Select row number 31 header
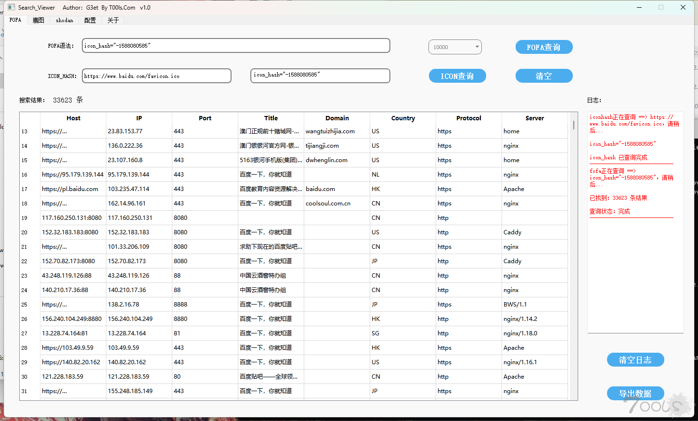Screen dimensions: 698x421 pos(30,391)
